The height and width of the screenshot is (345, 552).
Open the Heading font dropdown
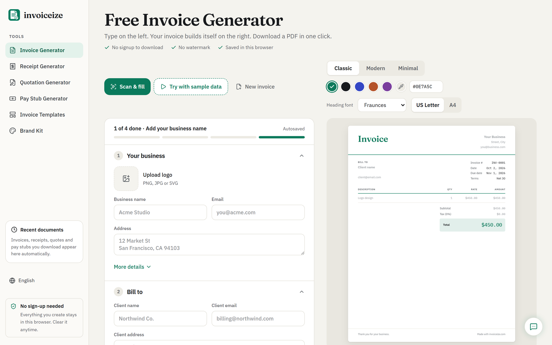[x=382, y=105]
